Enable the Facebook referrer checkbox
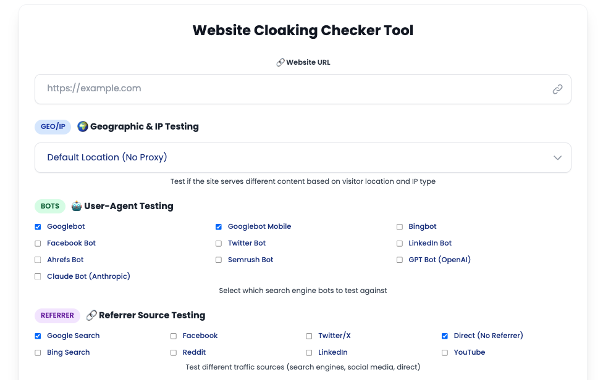603x380 pixels. pos(174,336)
